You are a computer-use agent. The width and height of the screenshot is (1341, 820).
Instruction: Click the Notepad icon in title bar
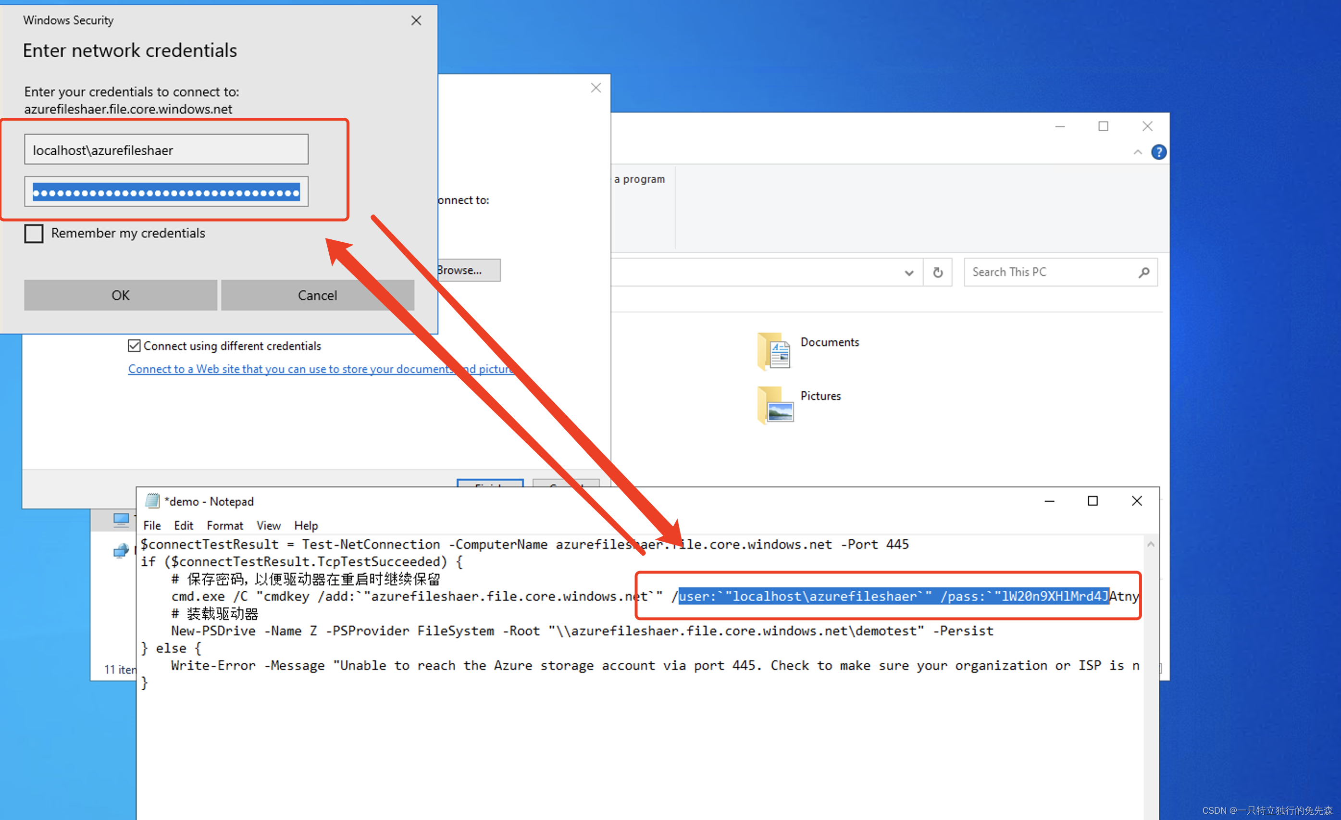coord(152,500)
